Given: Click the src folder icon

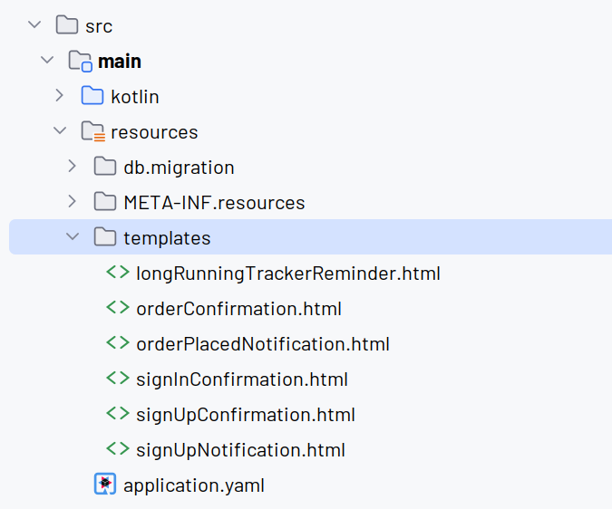Looking at the screenshot, I should (67, 25).
